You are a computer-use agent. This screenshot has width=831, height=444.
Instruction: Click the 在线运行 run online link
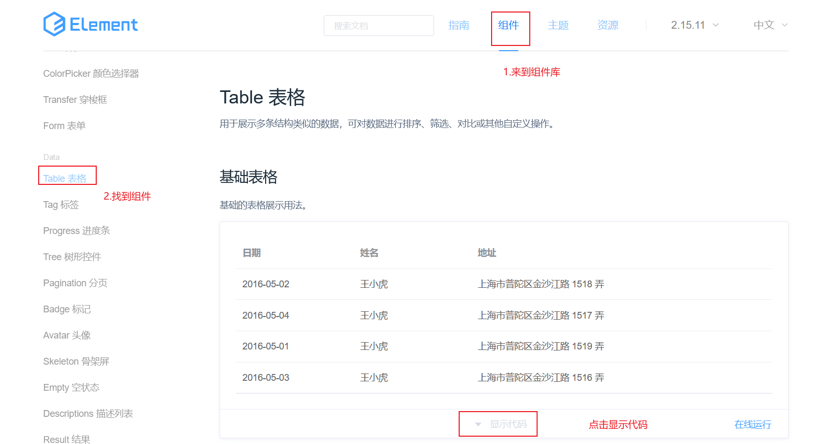(753, 424)
